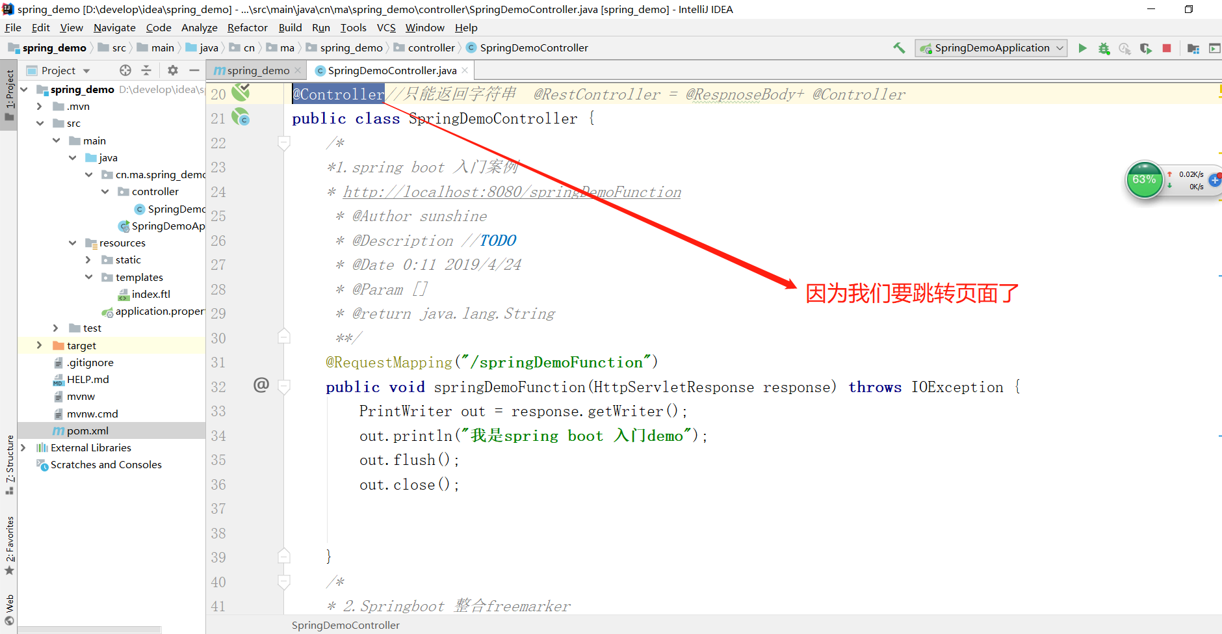Viewport: 1222px width, 634px height.
Task: Click SpringDemoController in bottom editor breadcrumb
Action: click(x=346, y=625)
